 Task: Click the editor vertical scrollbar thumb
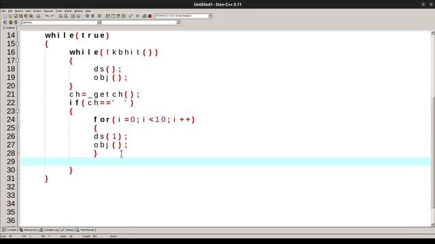(432, 152)
